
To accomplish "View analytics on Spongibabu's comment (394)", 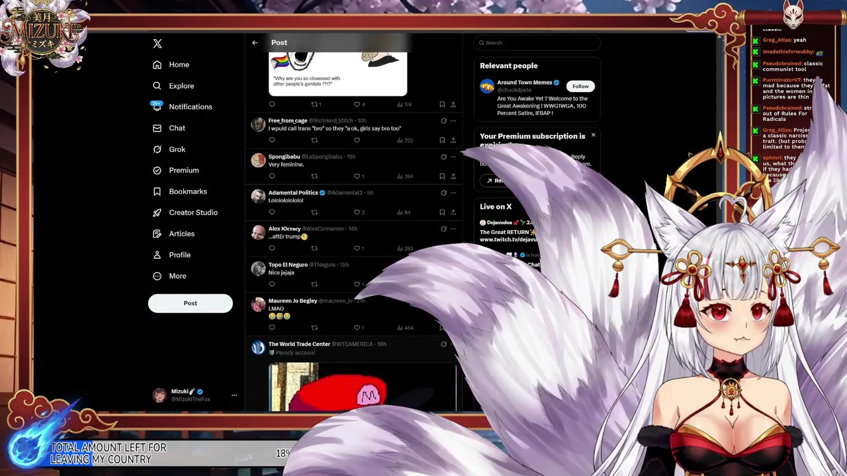I will (405, 177).
